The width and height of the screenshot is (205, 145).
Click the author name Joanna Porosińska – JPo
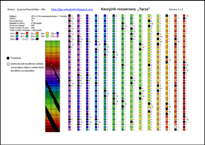pyautogui.click(x=31, y=9)
